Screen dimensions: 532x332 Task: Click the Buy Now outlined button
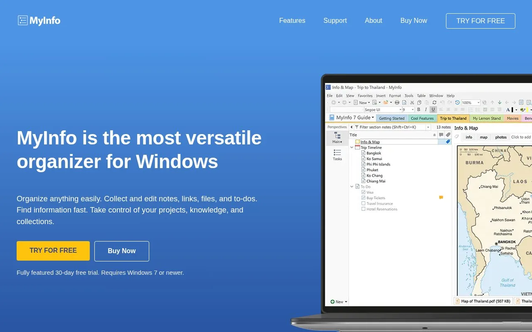pos(122,251)
